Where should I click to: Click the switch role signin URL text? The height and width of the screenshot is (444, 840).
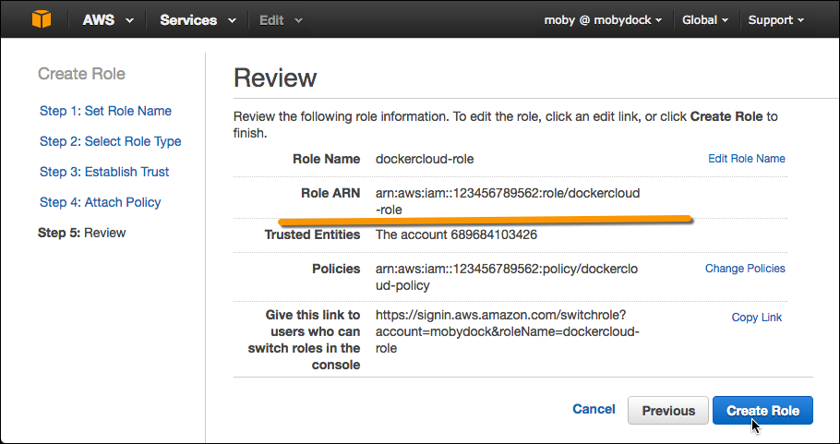tap(507, 331)
